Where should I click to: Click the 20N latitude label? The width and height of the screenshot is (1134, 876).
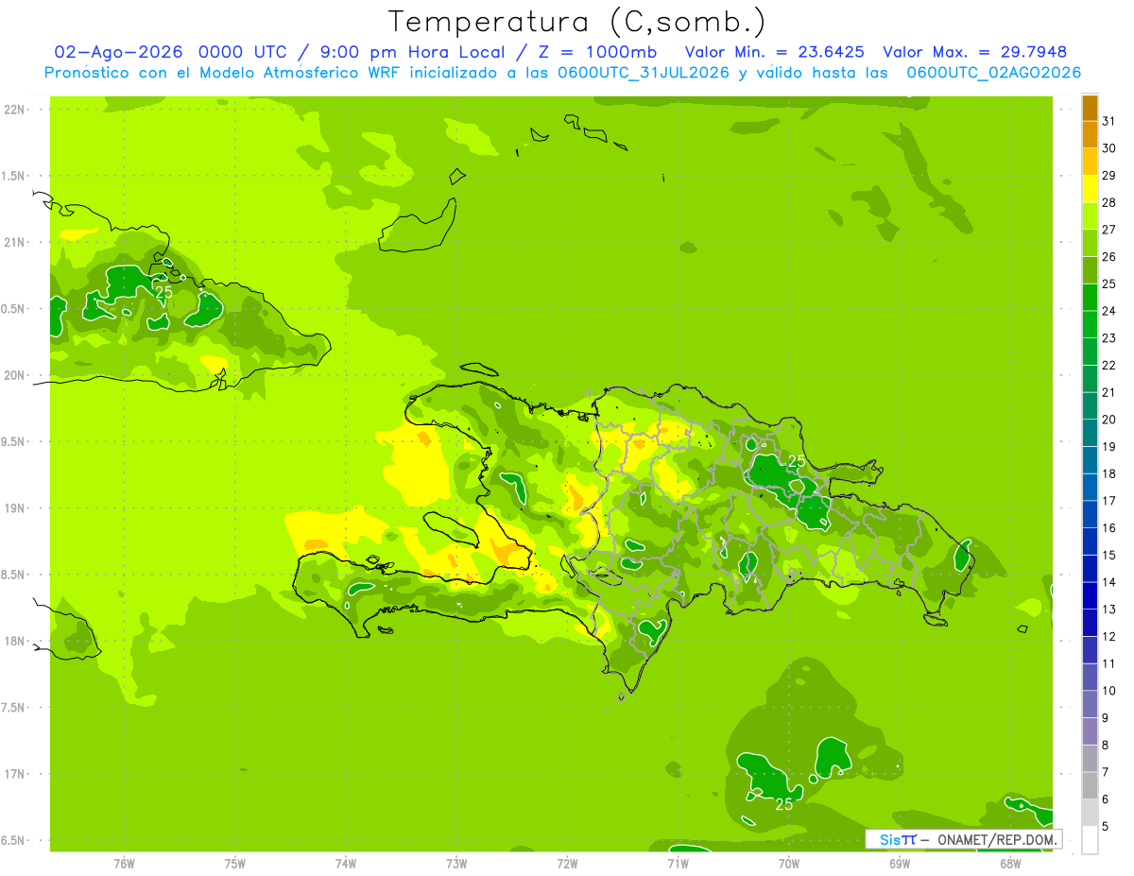[x=14, y=375]
